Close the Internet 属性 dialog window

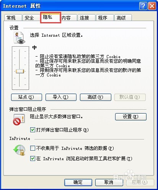coord(152,6)
